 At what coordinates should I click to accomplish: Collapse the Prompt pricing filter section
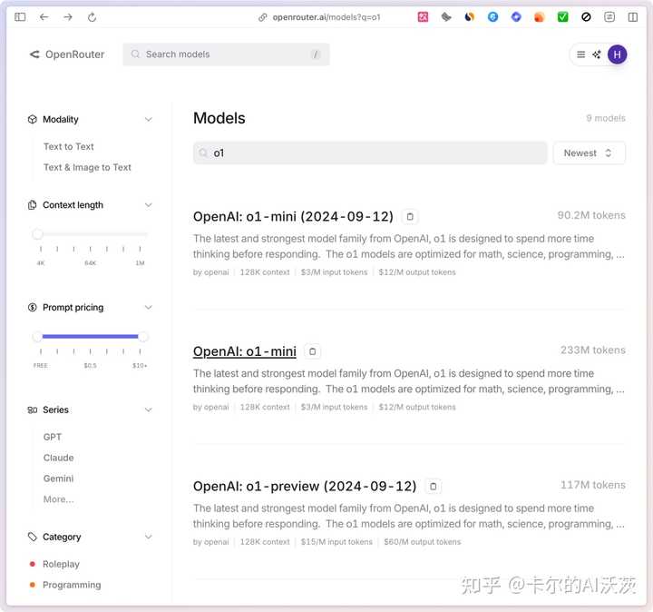pos(148,308)
